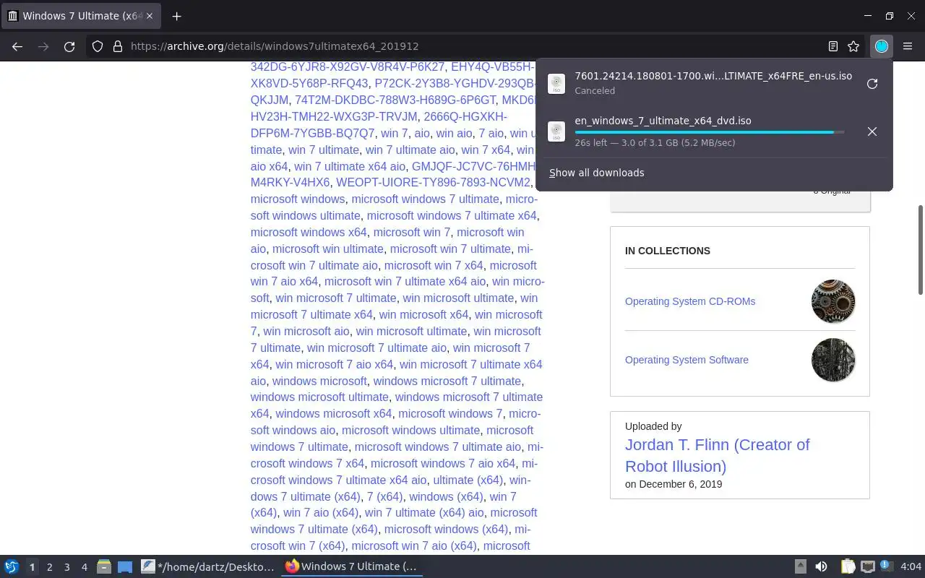Go back to the previous page
The height and width of the screenshot is (578, 925).
click(17, 46)
